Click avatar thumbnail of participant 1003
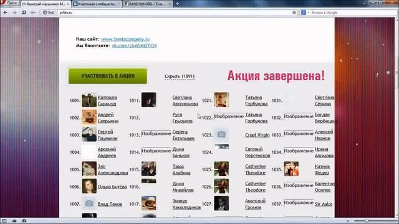This screenshot has height=224, width=399. [89, 134]
